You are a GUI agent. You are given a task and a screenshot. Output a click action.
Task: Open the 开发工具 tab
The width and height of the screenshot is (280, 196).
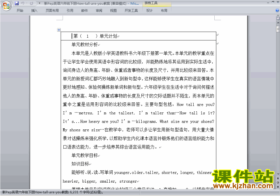131,11
